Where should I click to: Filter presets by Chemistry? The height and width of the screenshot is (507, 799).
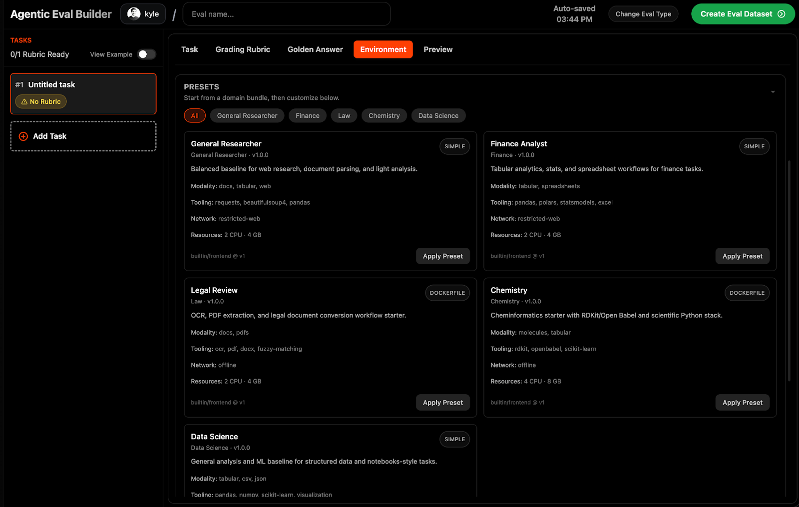[x=384, y=116]
